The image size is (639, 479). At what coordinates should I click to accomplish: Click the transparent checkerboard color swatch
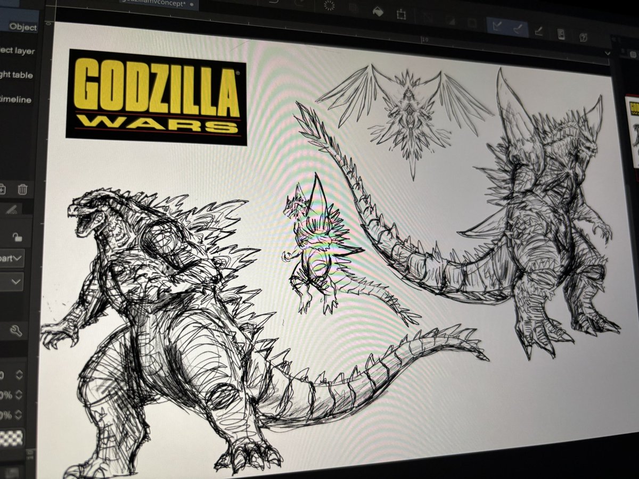tap(12, 438)
